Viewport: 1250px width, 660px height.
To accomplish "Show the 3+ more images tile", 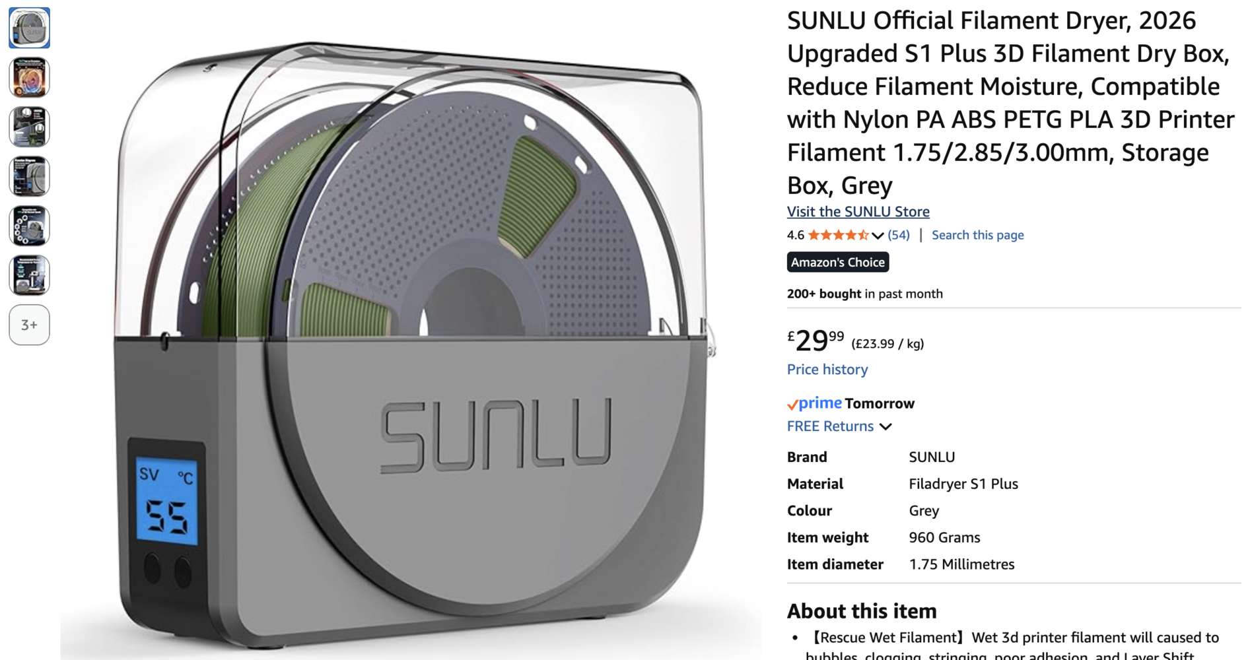I will pyautogui.click(x=29, y=325).
